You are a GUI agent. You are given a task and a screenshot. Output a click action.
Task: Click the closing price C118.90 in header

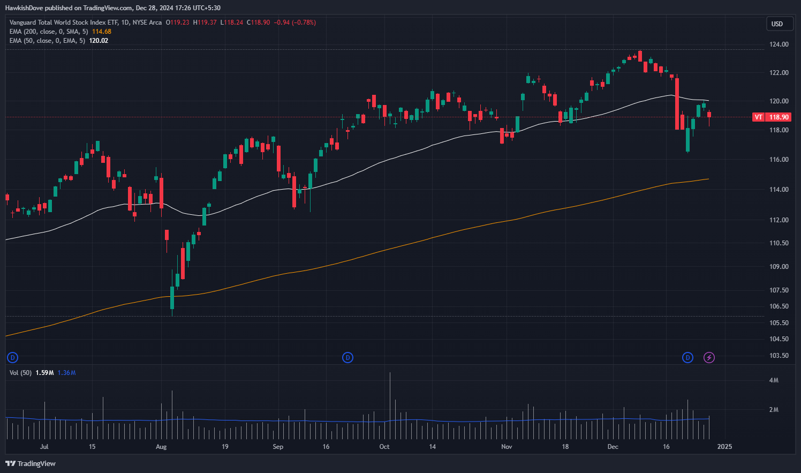(258, 22)
